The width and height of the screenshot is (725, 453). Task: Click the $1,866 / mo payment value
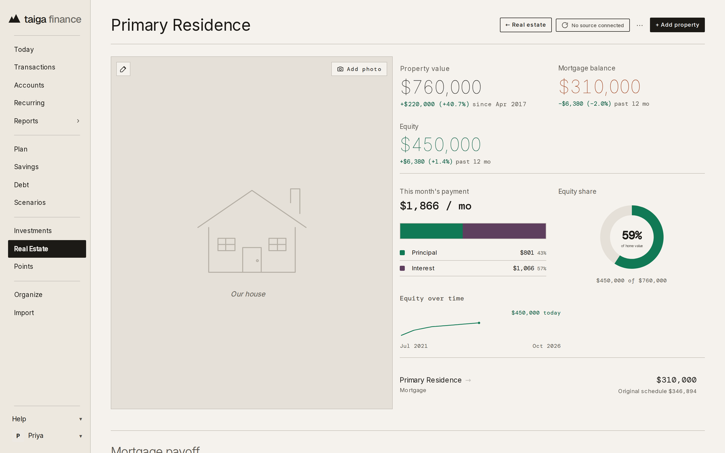436,206
